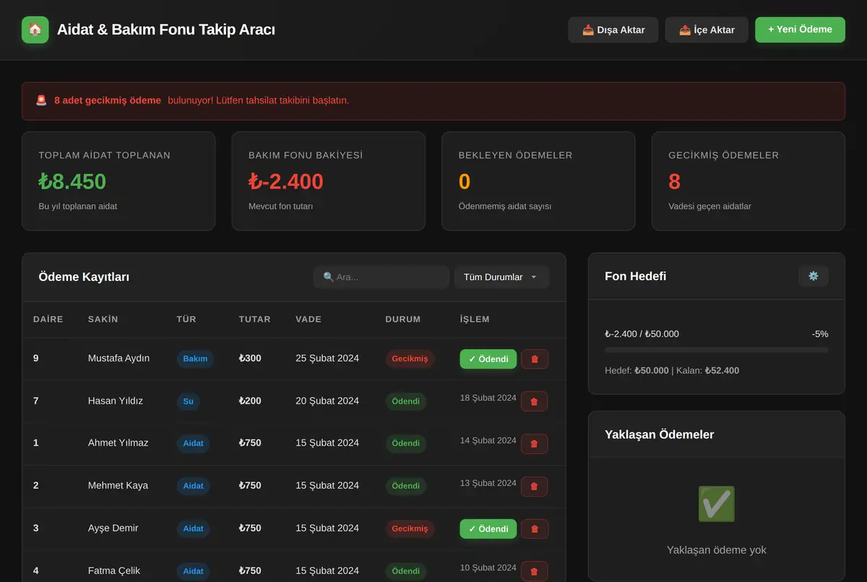The image size is (867, 582).
Task: Click the Bakım type badge for Mustafa Aydın
Action: (x=195, y=359)
